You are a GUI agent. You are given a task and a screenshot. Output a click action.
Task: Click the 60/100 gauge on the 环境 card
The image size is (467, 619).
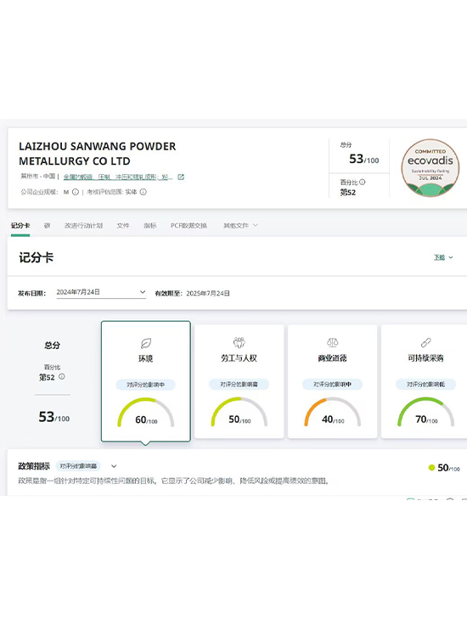coord(146,413)
